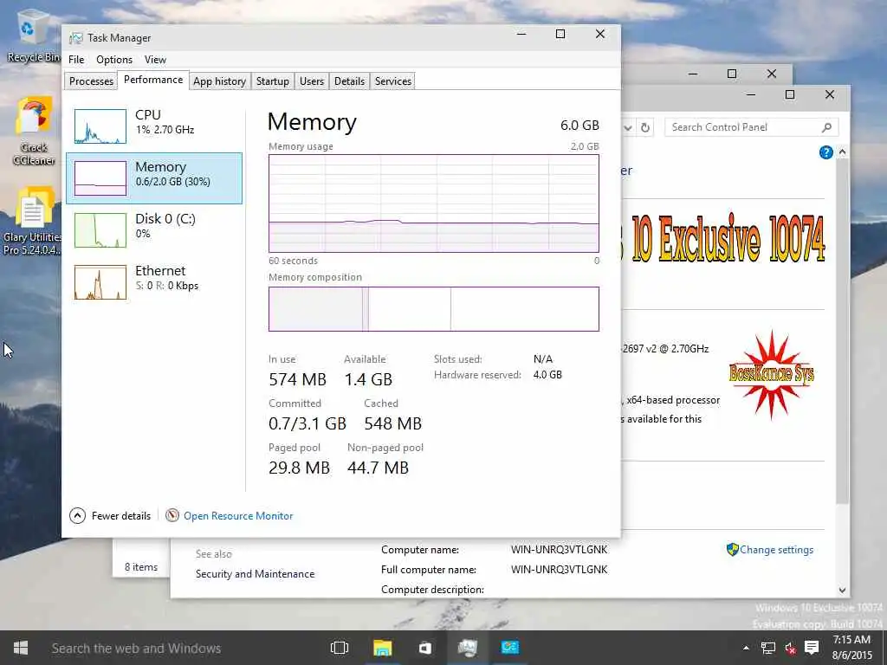The width and height of the screenshot is (887, 665).
Task: Open the Recycle Bin desktop icon
Action: 32,35
